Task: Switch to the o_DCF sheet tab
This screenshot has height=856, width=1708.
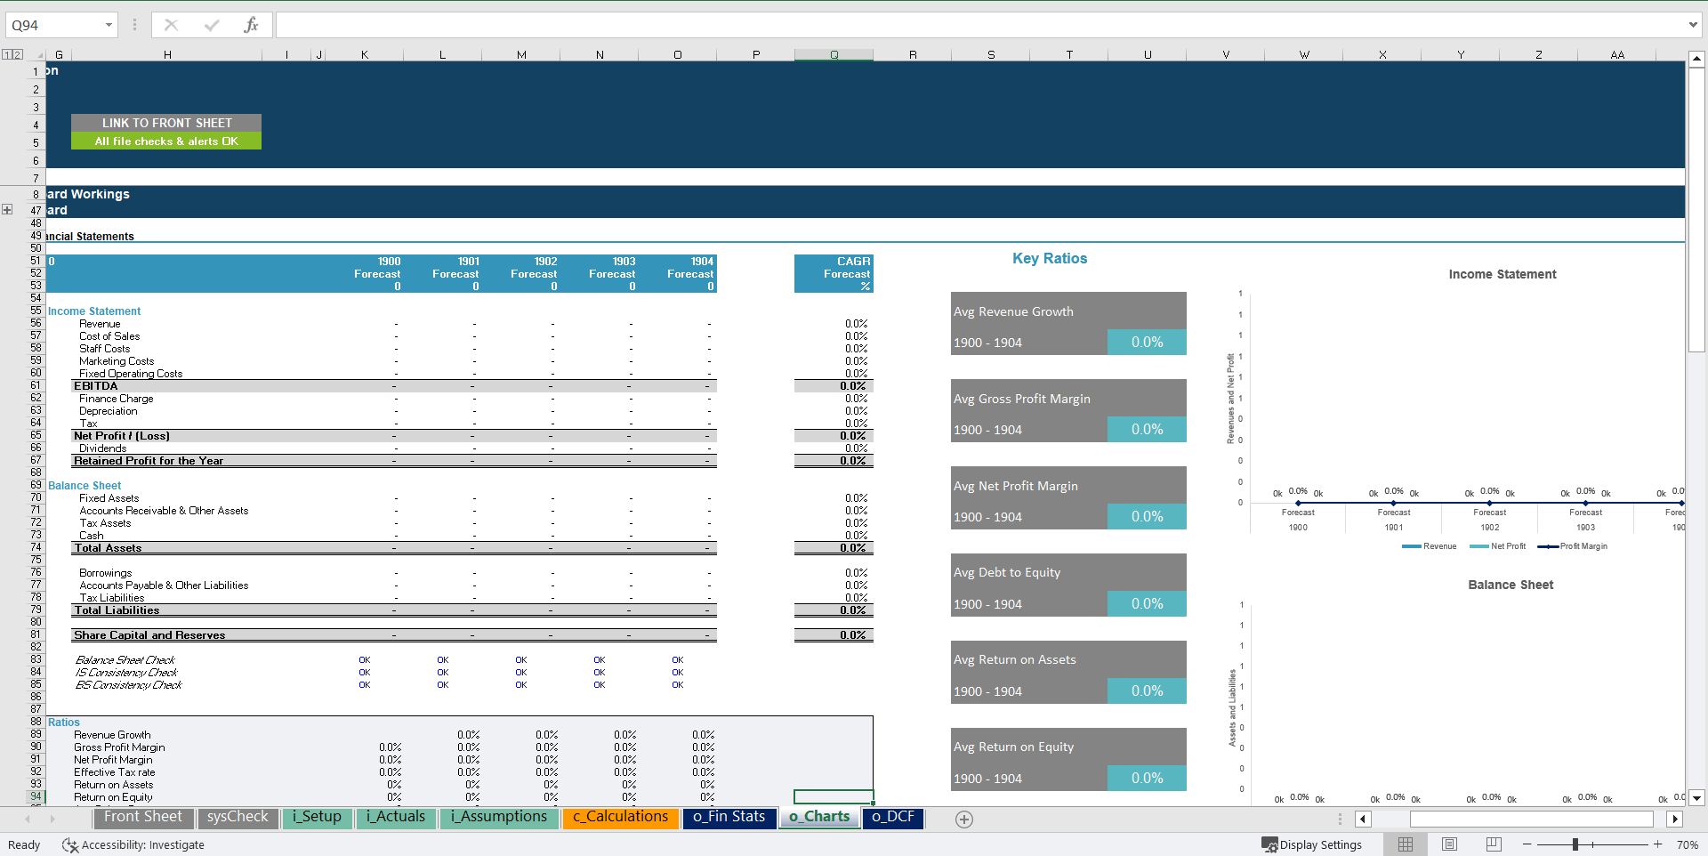Action: [892, 817]
